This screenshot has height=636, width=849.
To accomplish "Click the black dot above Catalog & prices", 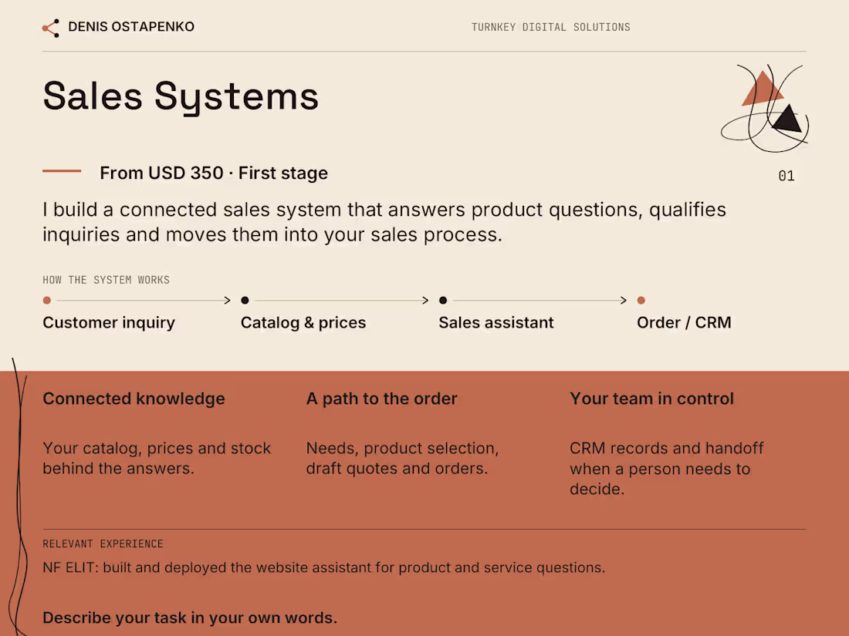I will coord(245,300).
